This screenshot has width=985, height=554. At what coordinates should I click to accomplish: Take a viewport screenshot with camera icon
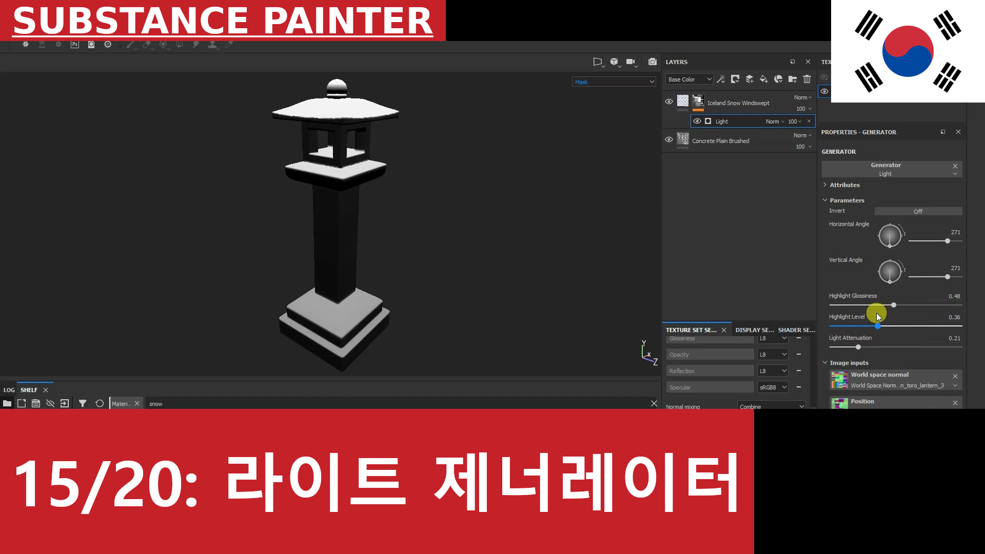[x=652, y=62]
